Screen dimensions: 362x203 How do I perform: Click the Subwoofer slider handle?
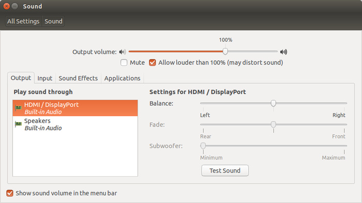click(x=203, y=146)
